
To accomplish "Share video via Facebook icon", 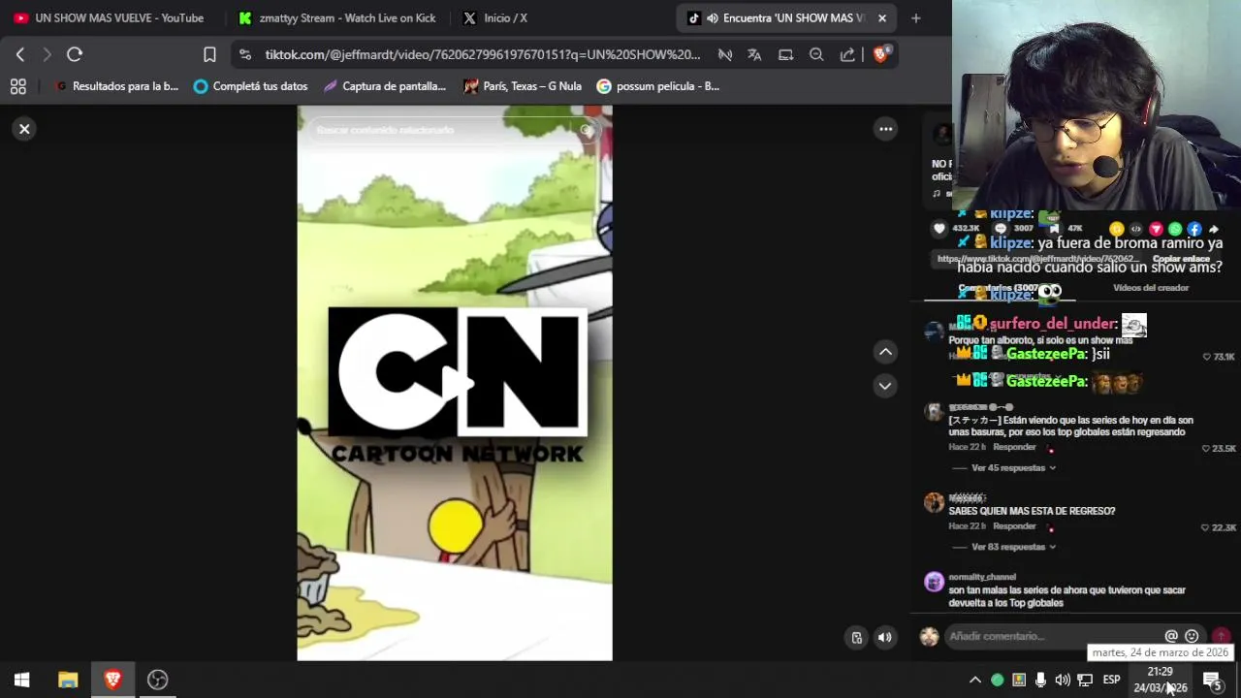I will click(x=1194, y=229).
